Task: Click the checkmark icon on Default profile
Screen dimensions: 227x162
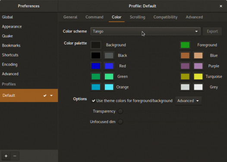Action: click(x=45, y=95)
